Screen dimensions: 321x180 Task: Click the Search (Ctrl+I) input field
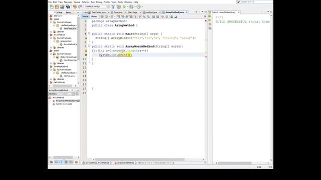256,2
